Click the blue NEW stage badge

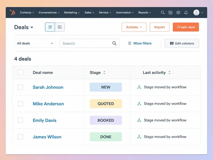106,87
